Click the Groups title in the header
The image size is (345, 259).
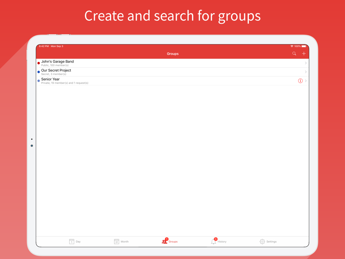point(172,54)
